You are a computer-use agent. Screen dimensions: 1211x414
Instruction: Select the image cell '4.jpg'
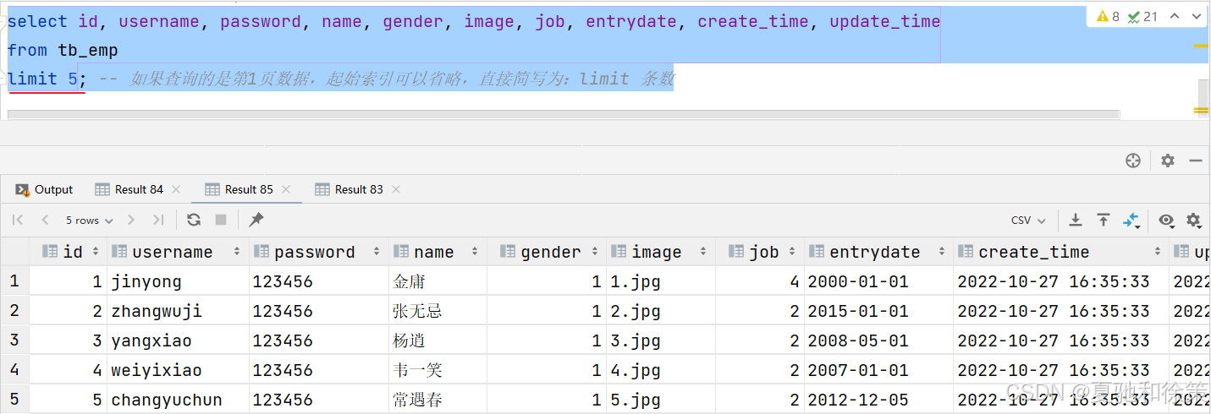pos(661,370)
